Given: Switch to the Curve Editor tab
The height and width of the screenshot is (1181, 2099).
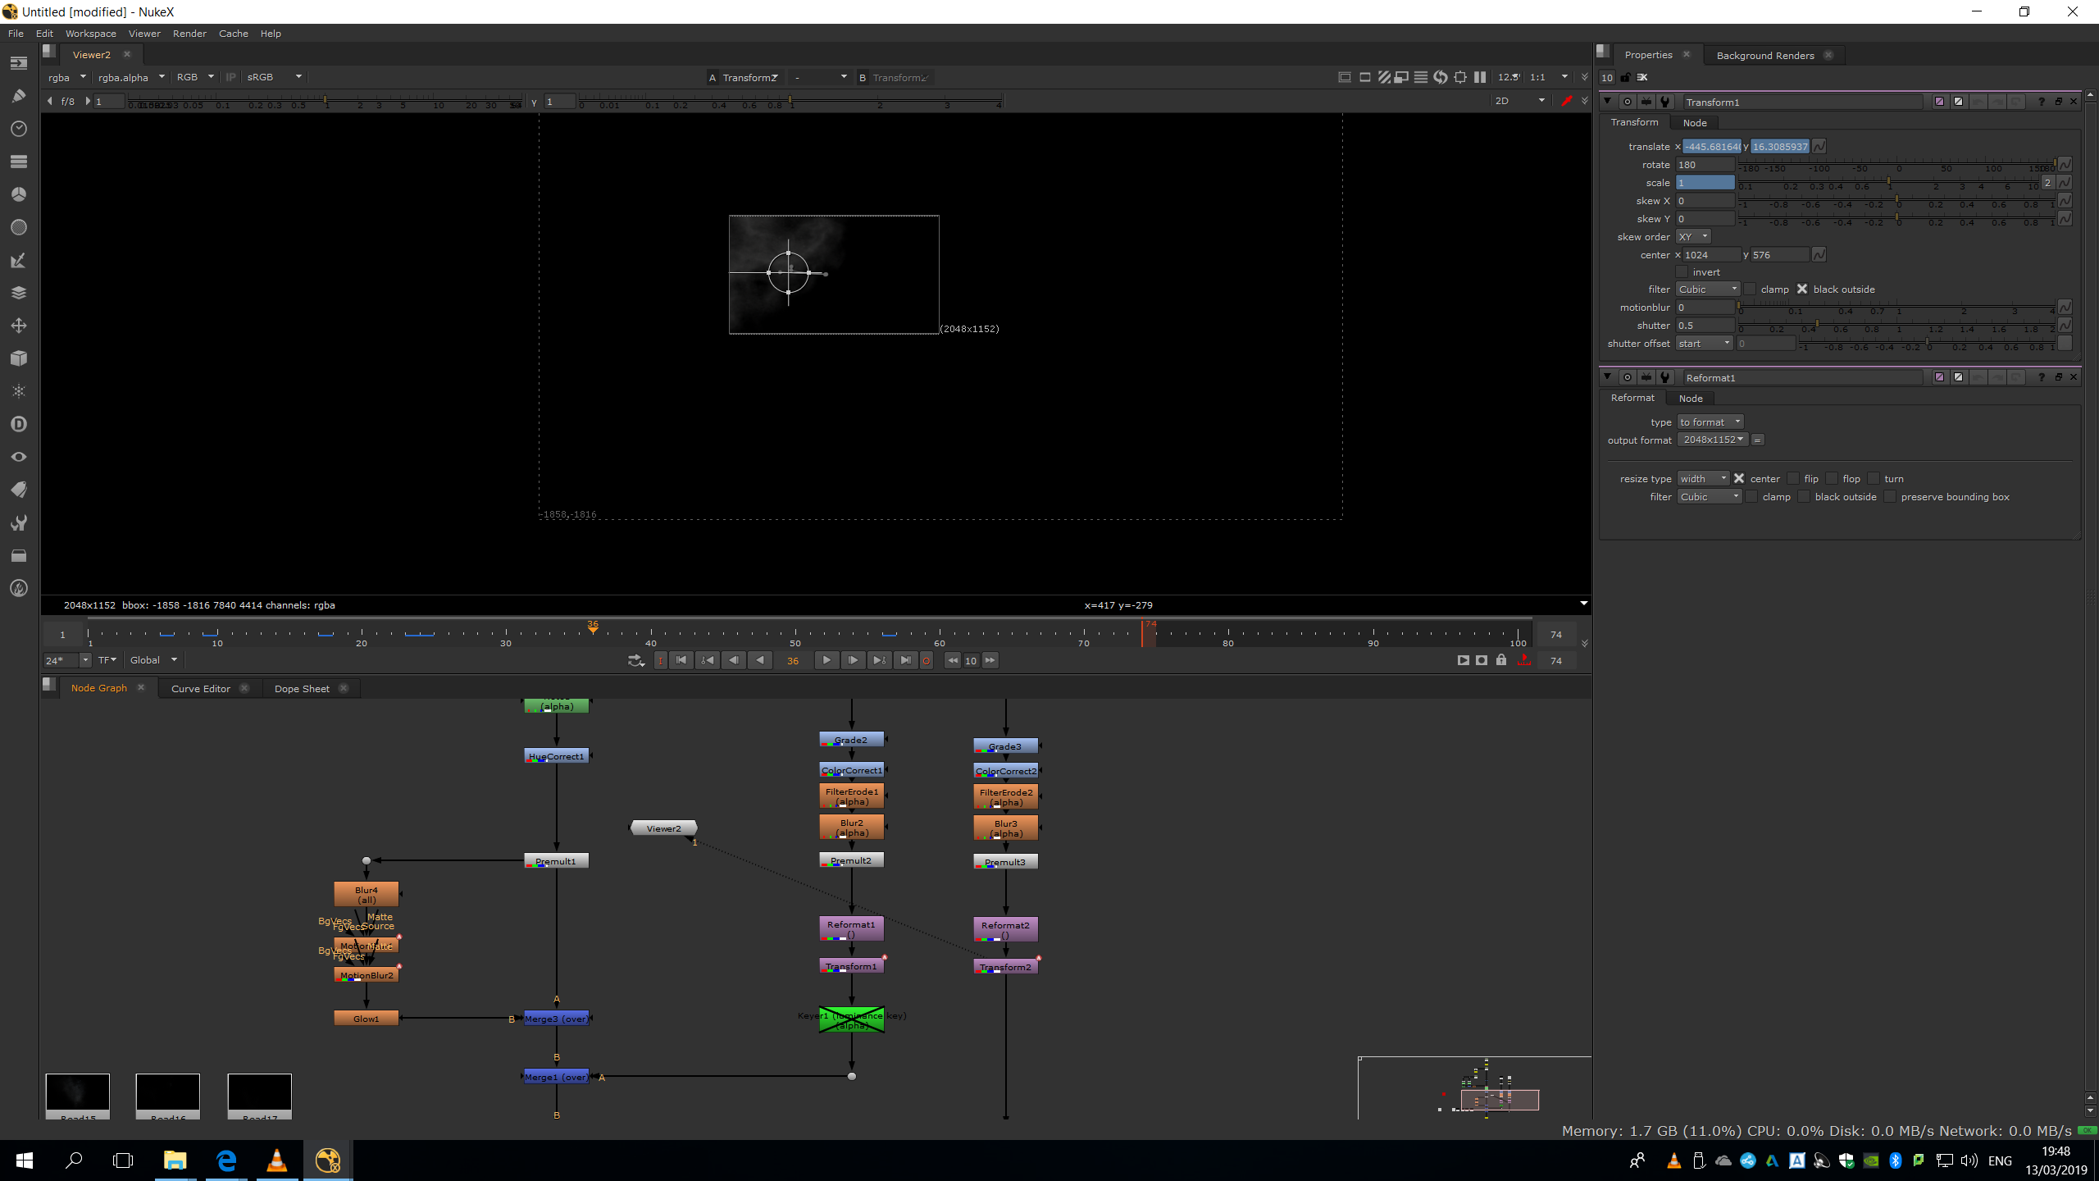Looking at the screenshot, I should [x=200, y=689].
